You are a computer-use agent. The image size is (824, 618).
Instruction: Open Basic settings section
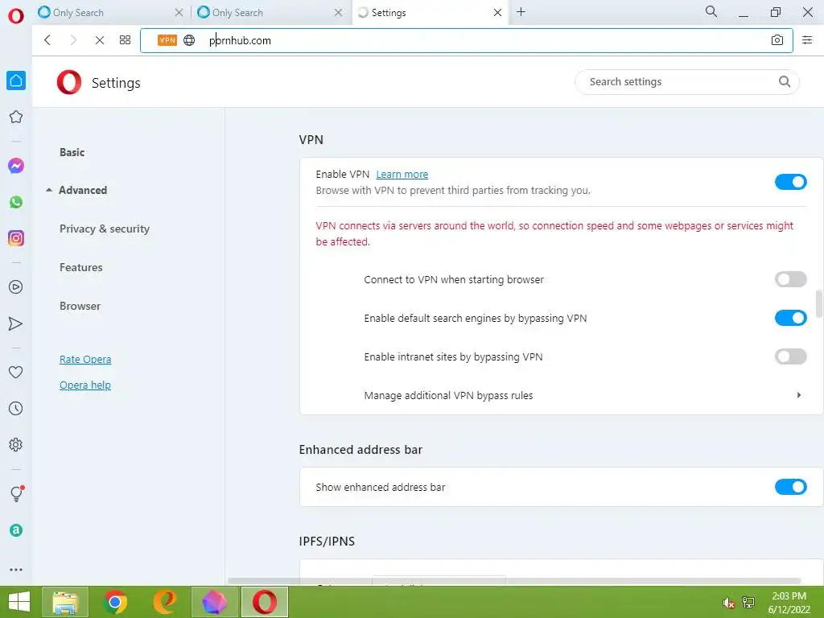pos(72,152)
